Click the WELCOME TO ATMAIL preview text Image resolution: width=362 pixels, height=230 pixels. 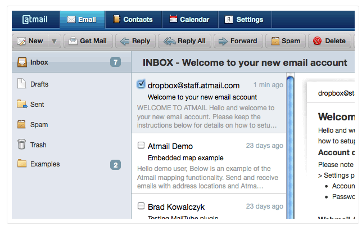point(207,116)
